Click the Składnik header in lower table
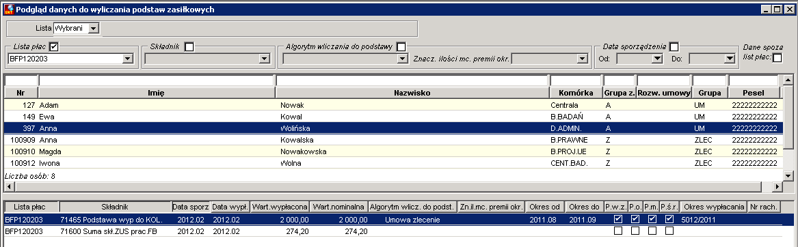The width and height of the screenshot is (798, 247). (x=115, y=207)
